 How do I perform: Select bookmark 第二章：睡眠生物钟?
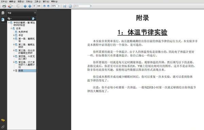click(27, 46)
